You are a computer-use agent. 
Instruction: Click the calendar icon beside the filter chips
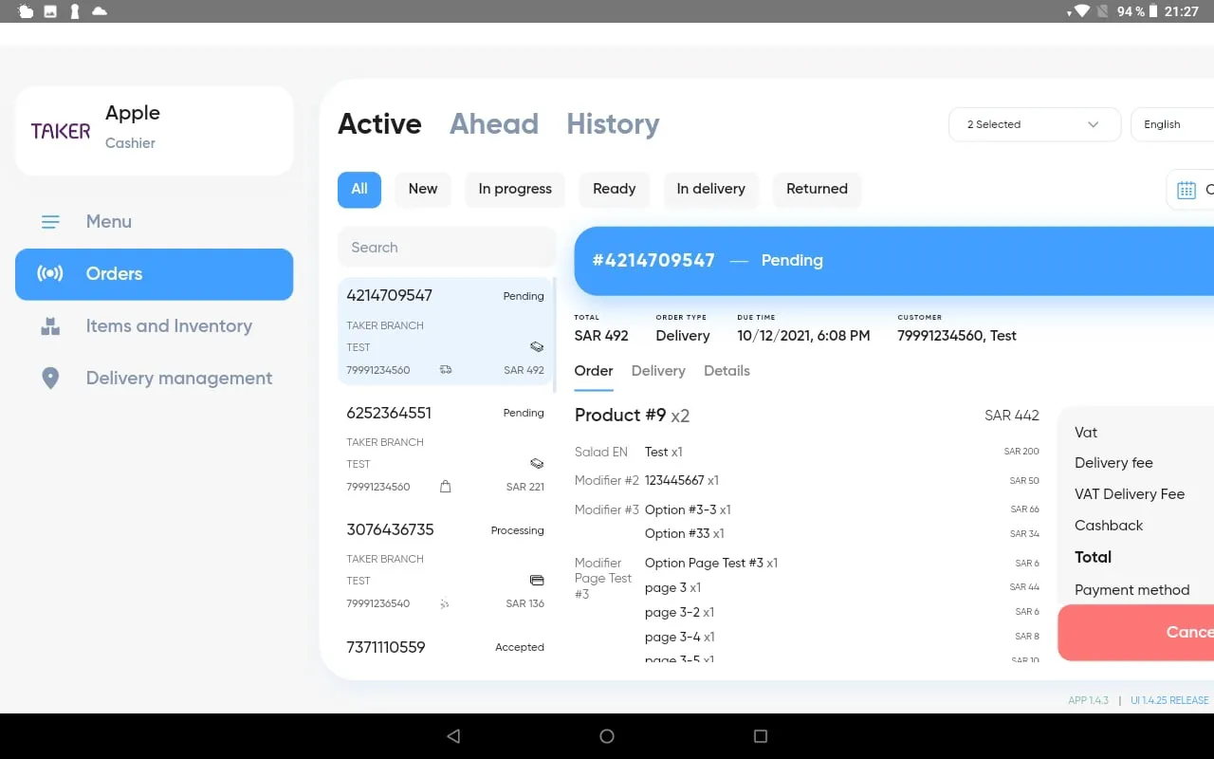click(1186, 190)
